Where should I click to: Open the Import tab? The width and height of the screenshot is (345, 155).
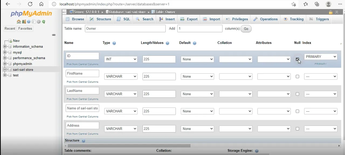[212, 19]
